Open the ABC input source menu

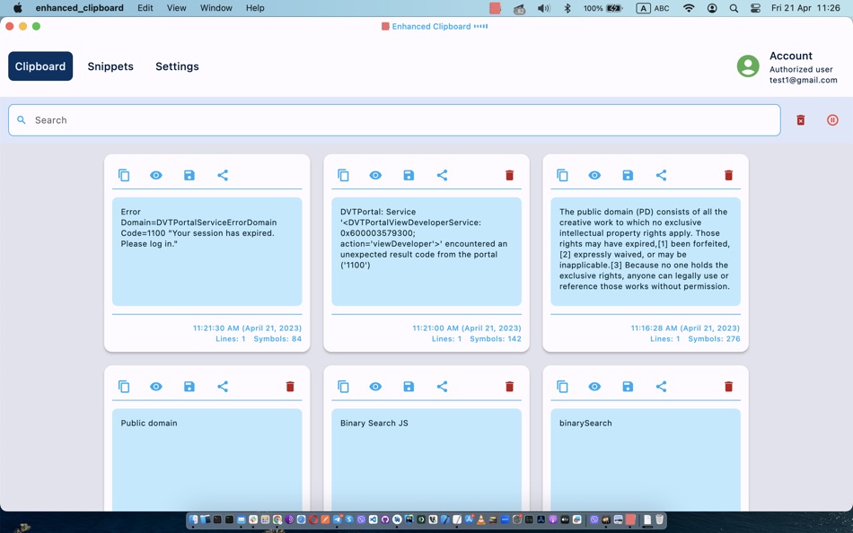click(653, 8)
